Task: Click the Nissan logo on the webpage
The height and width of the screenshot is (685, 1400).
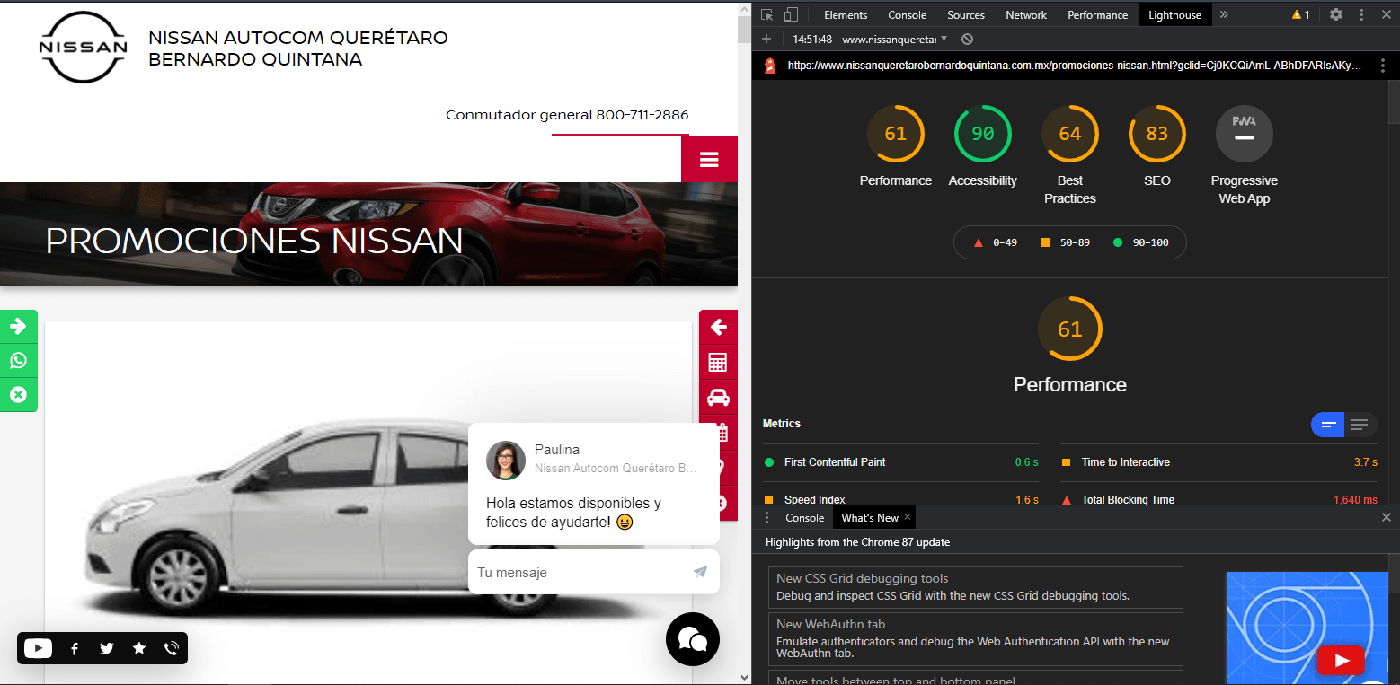Action: coord(84,48)
